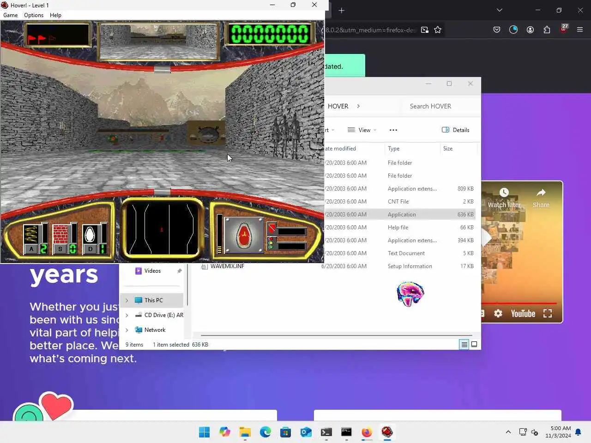Click the traffic light status icon
This screenshot has height=443, width=591.
[x=271, y=244]
